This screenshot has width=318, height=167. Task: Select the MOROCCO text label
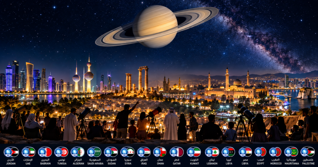pyautogui.click(x=276, y=164)
